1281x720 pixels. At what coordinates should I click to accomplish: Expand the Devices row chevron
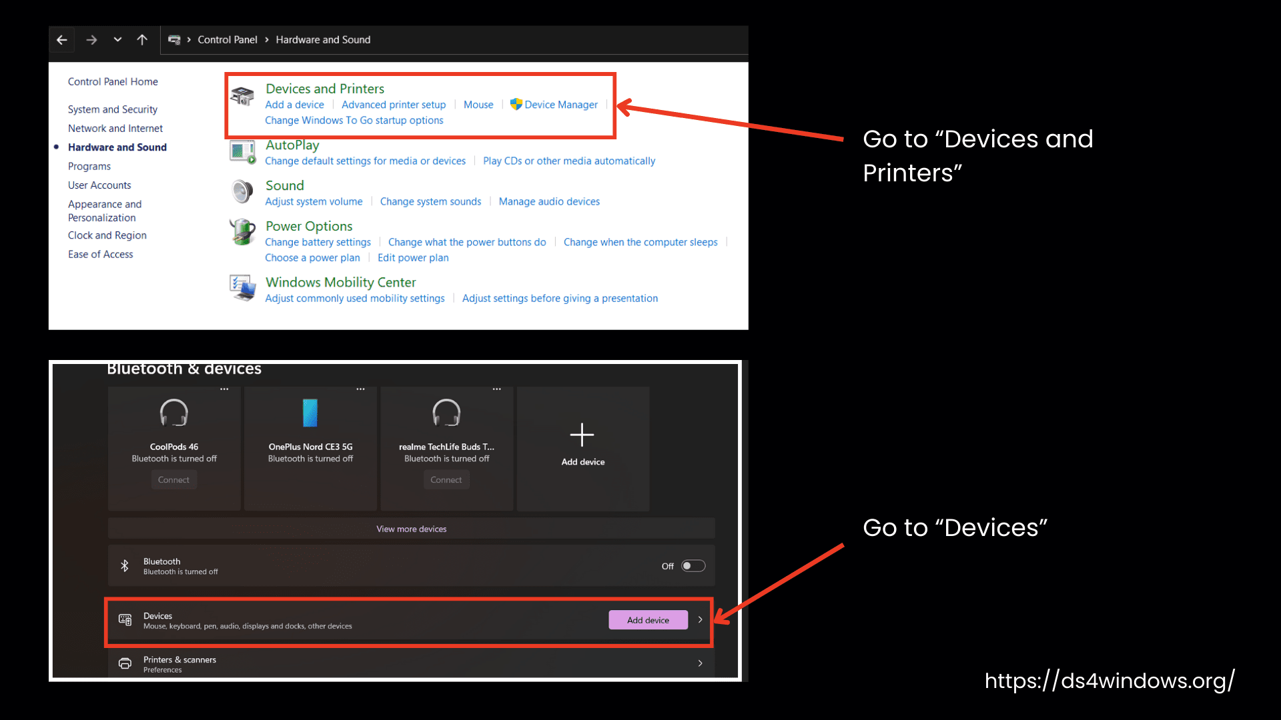pos(700,620)
